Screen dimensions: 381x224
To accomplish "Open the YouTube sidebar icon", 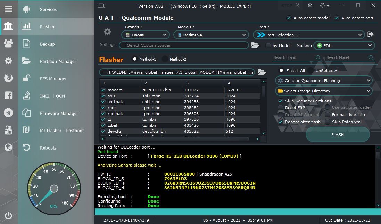I will (8, 130).
